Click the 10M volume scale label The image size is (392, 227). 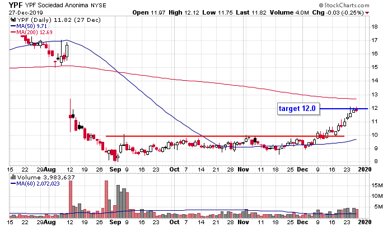(x=377, y=196)
